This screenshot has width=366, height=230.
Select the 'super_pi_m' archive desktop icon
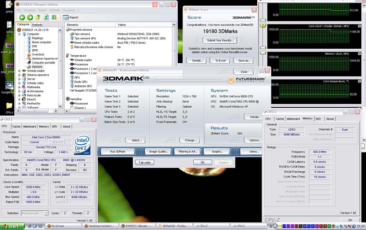coord(8,48)
